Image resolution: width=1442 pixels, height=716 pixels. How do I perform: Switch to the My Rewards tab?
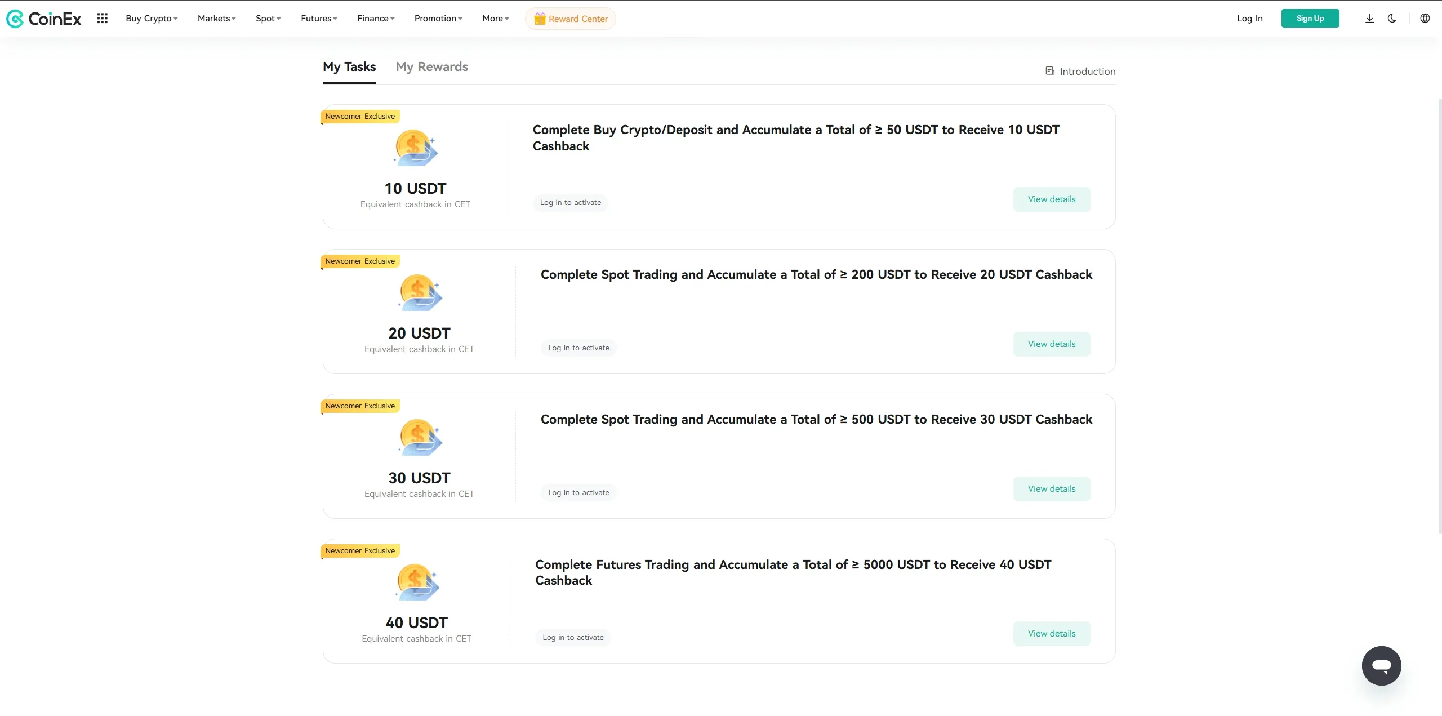(x=432, y=67)
